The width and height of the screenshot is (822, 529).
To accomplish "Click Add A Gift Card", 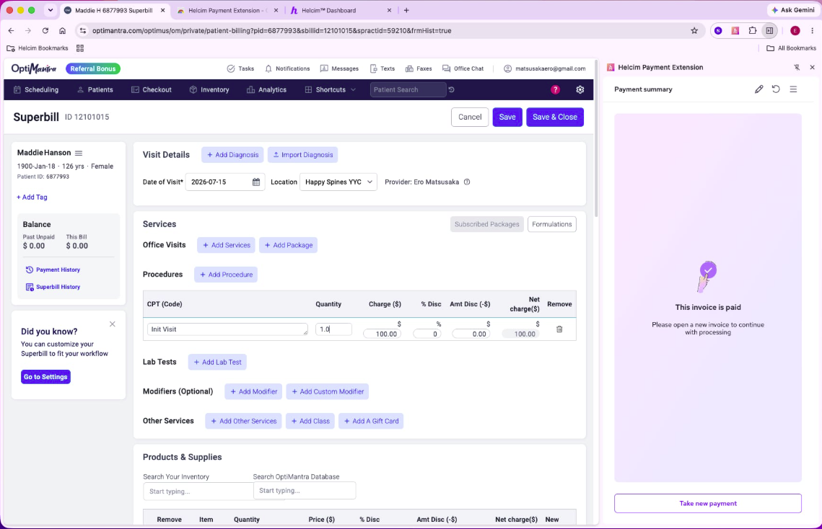I will [371, 421].
